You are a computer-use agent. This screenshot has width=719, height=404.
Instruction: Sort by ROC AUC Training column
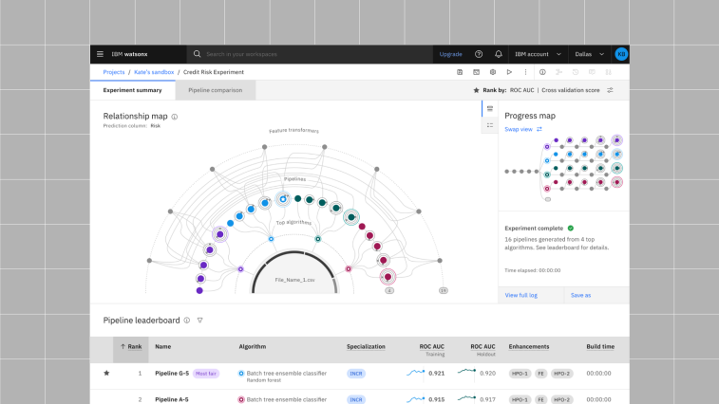coord(431,350)
